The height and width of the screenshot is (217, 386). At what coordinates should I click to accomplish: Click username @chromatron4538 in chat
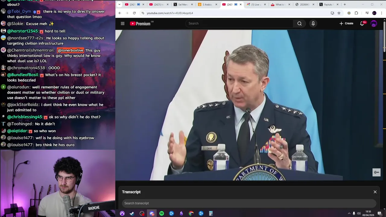[x=27, y=68]
